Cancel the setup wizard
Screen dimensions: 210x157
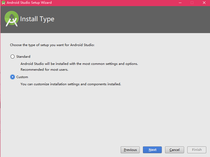tap(175, 150)
